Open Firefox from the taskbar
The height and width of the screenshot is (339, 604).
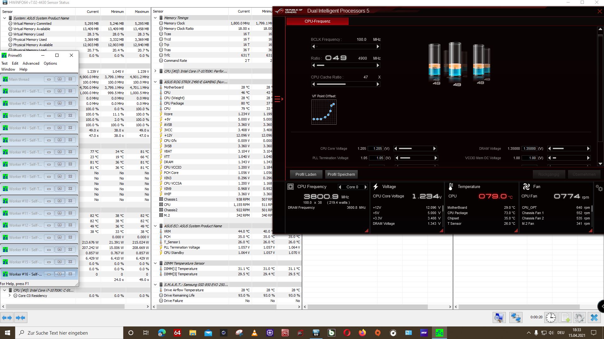(362, 333)
